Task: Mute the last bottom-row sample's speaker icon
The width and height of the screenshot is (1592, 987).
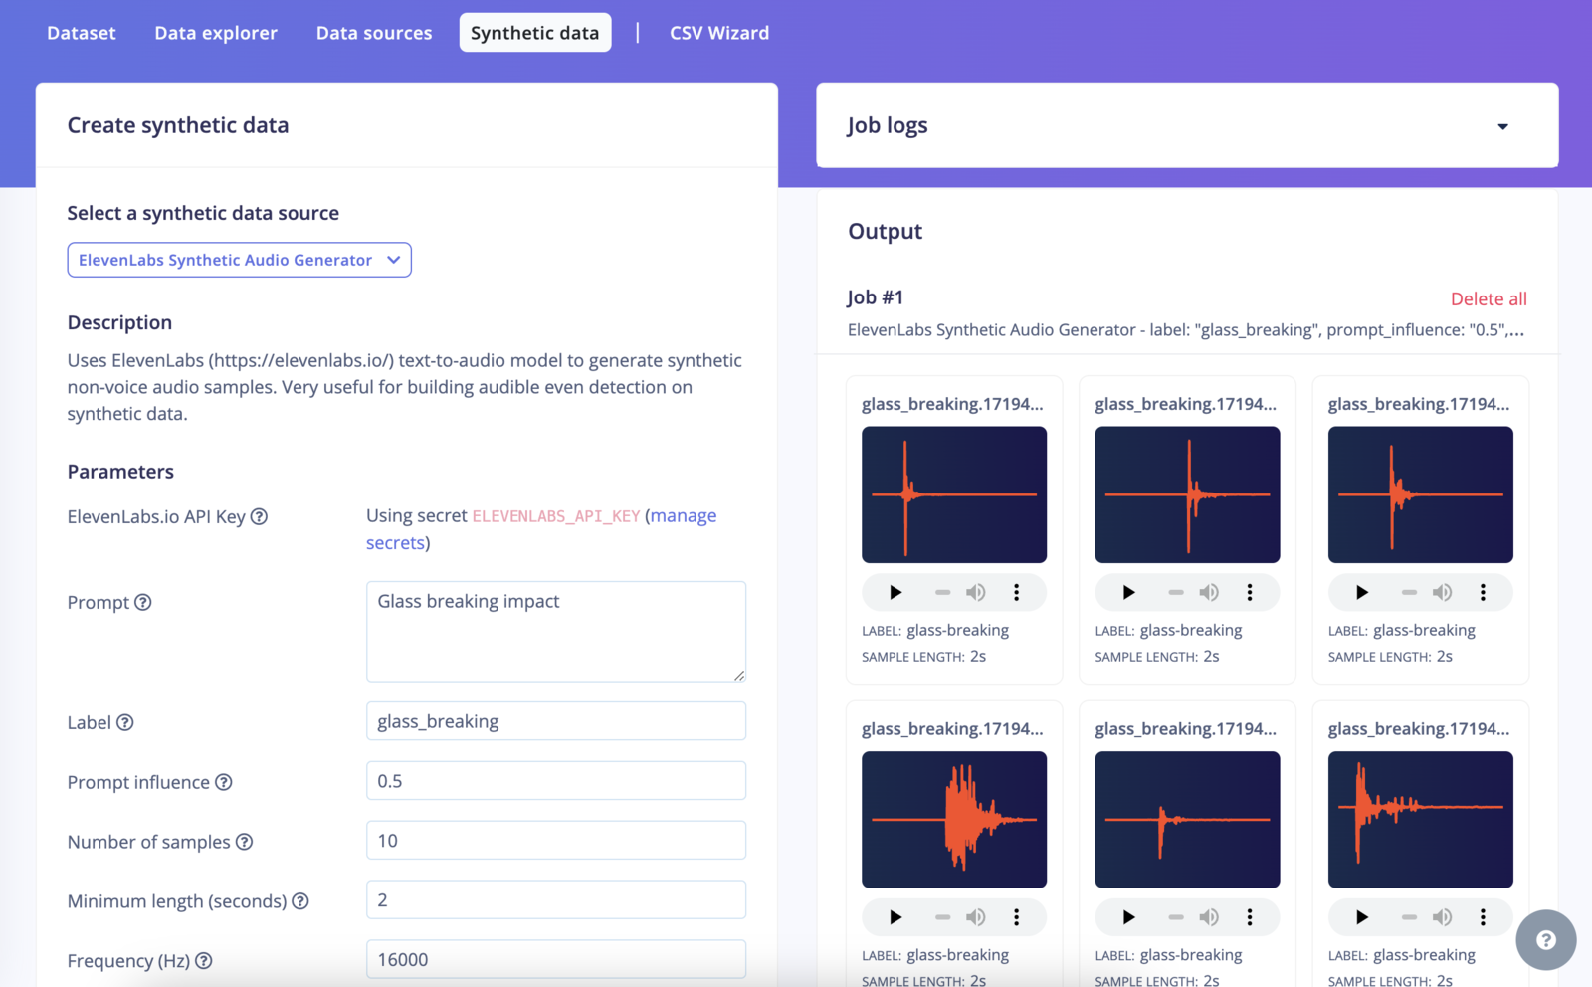Action: pos(1443,917)
